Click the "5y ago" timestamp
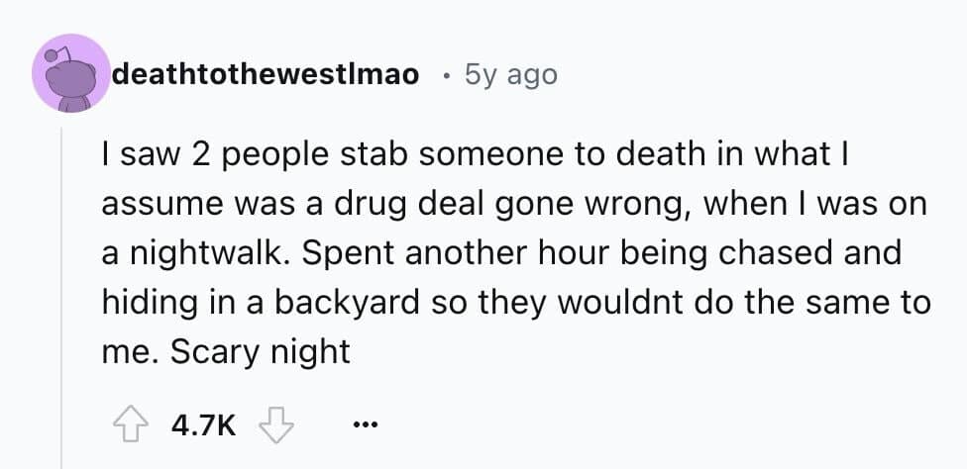The image size is (967, 469). (511, 74)
